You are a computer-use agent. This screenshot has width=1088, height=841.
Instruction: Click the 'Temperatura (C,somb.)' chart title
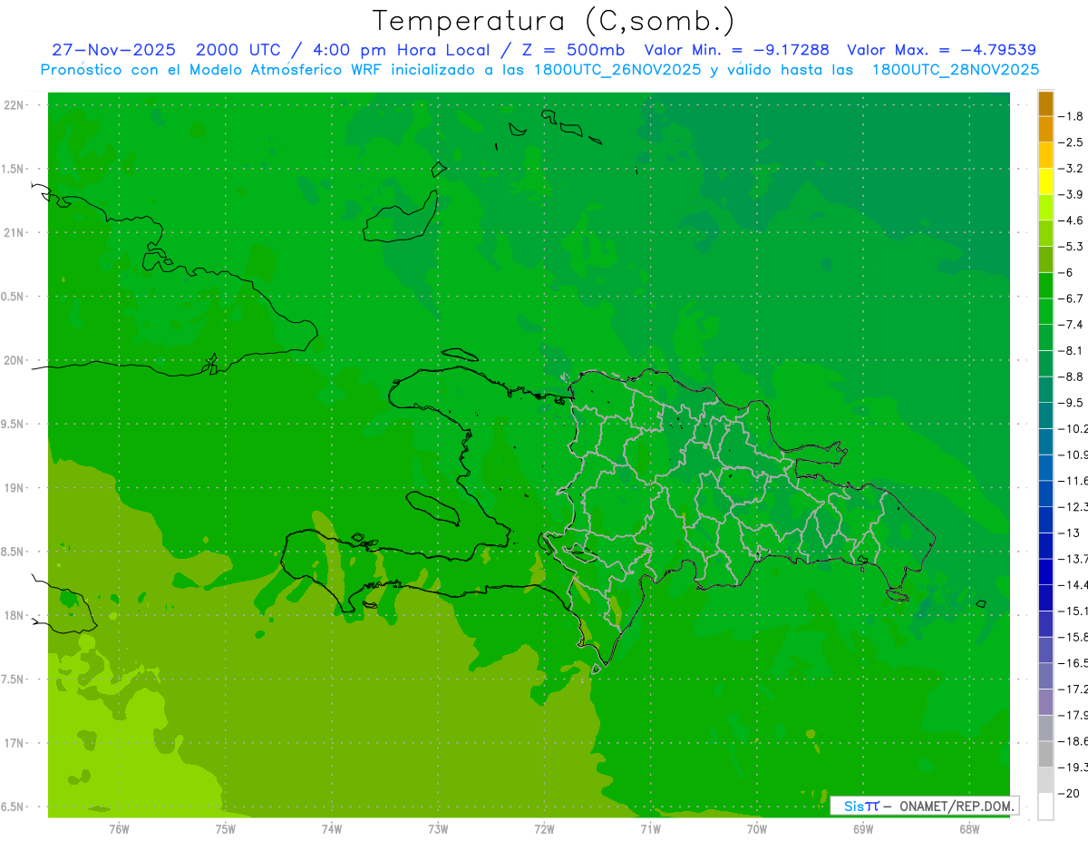[x=553, y=20]
